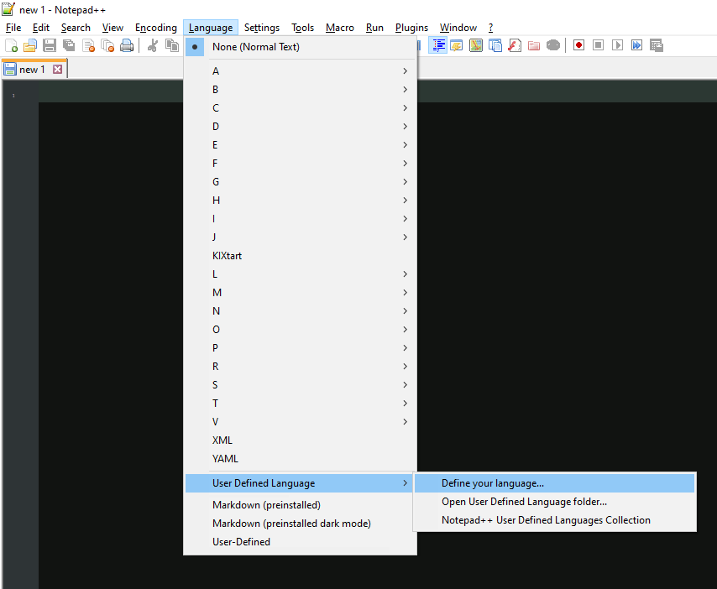Click Run macro multiple times icon
This screenshot has height=589, width=717.
tap(636, 45)
